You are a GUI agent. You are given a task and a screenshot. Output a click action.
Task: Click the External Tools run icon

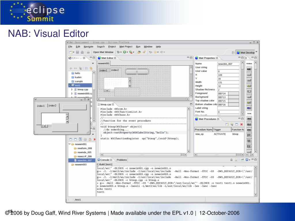[x=131, y=52]
